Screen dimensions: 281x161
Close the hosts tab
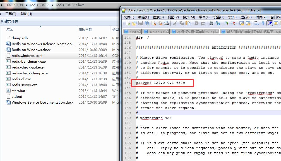click(140, 31)
